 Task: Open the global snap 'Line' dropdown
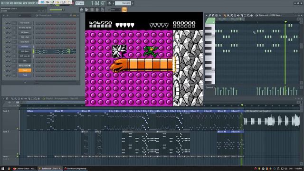coord(115,9)
